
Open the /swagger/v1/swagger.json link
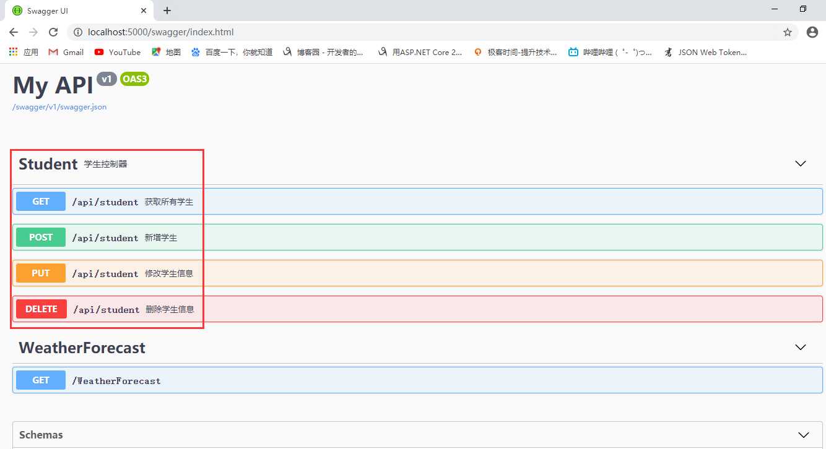click(x=59, y=107)
